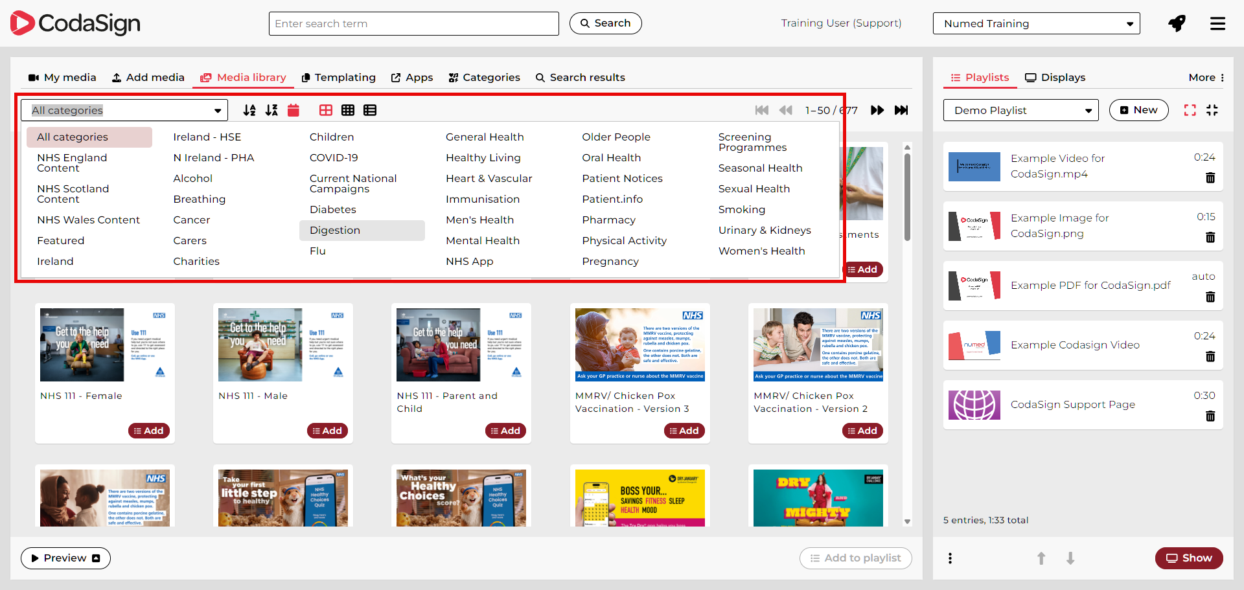Open the Numed Training account dropdown
This screenshot has height=590, width=1244.
(x=1036, y=23)
